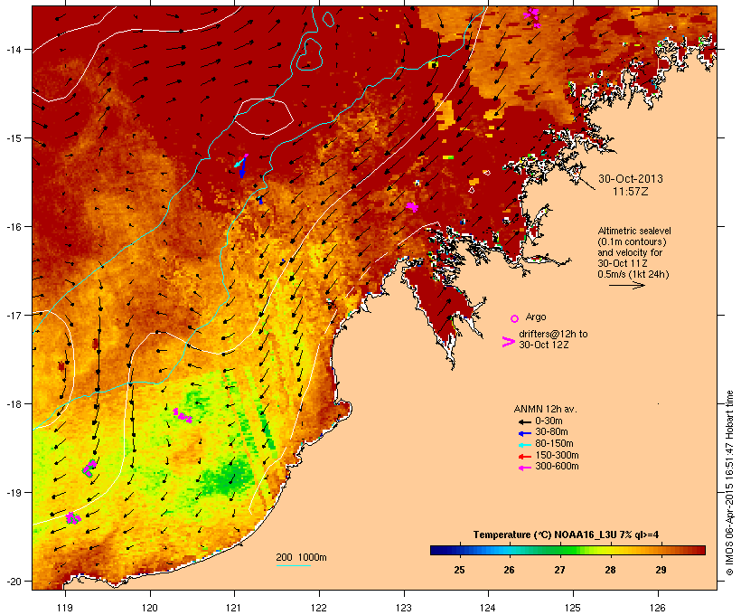Click the IMOS copyright timestamp text
The width and height of the screenshot is (741, 615).
coord(729,483)
